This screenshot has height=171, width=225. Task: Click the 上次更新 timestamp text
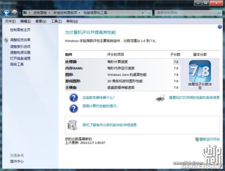[85, 143]
